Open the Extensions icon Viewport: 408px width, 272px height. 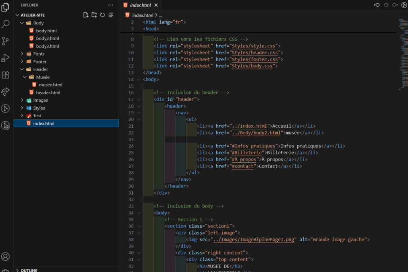pyautogui.click(x=5, y=75)
